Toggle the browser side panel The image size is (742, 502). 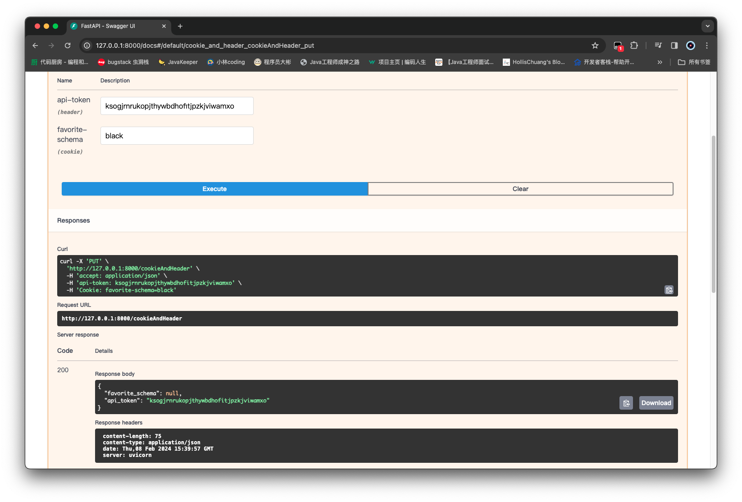674,46
